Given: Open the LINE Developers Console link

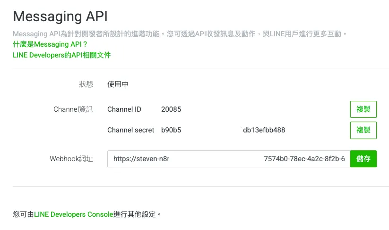Looking at the screenshot, I should (73, 214).
